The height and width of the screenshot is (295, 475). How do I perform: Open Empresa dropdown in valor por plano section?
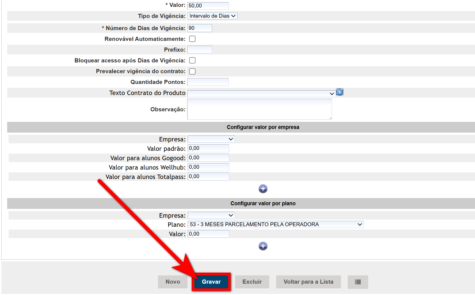pos(211,215)
